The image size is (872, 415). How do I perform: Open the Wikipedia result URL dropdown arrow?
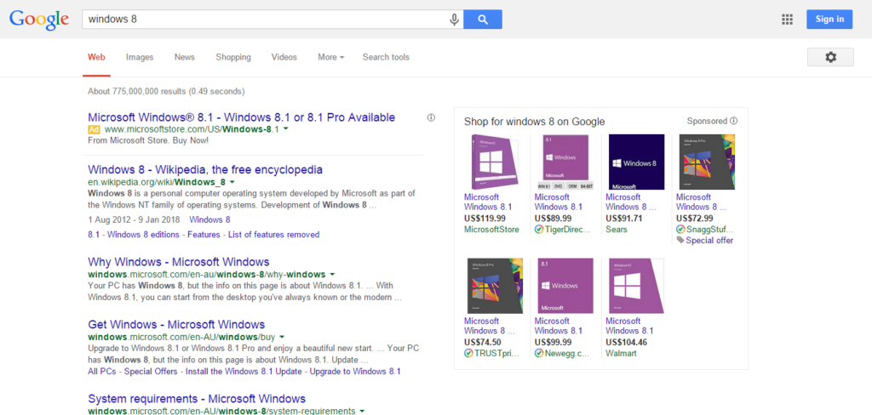[x=232, y=182]
